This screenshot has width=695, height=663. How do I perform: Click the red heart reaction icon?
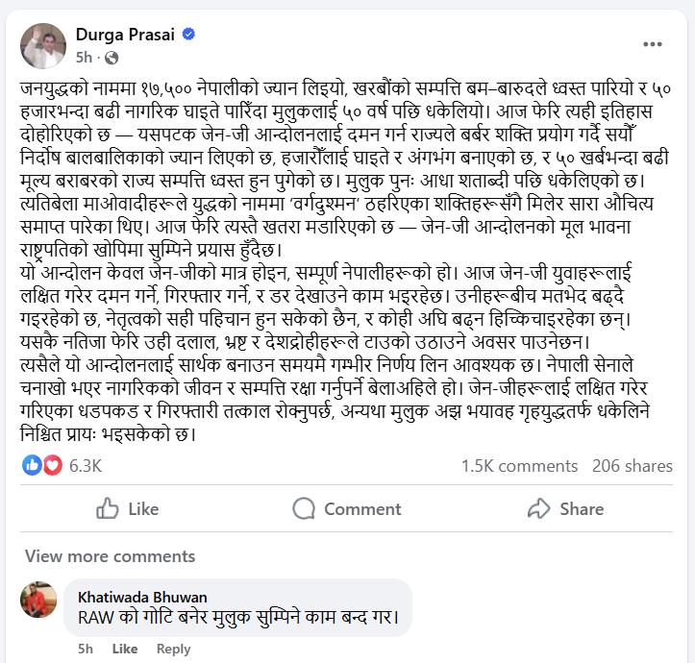50,465
